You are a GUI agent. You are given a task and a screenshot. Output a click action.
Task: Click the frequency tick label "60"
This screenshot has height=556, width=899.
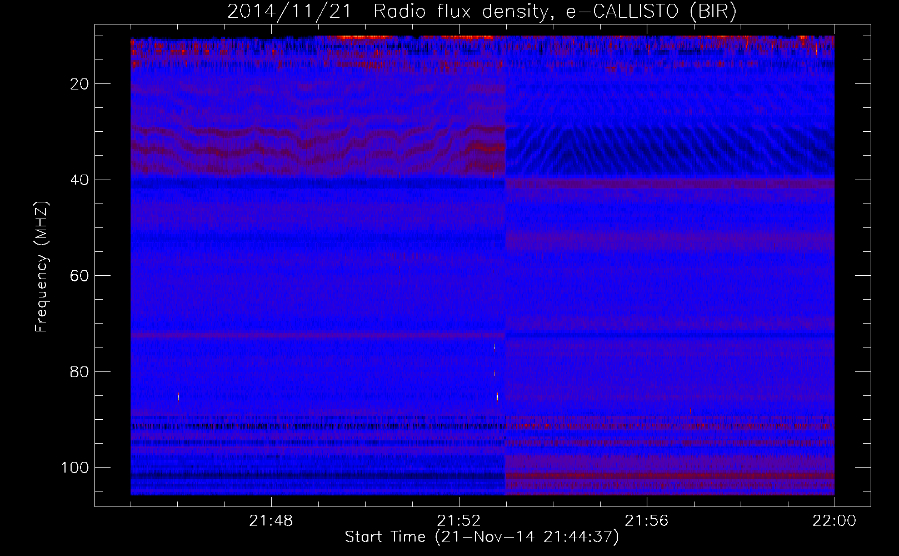click(x=79, y=276)
